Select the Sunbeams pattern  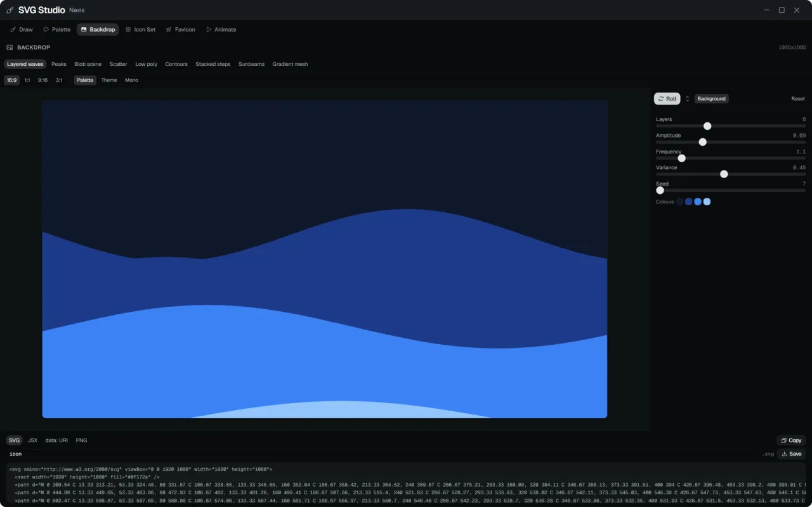(x=251, y=64)
